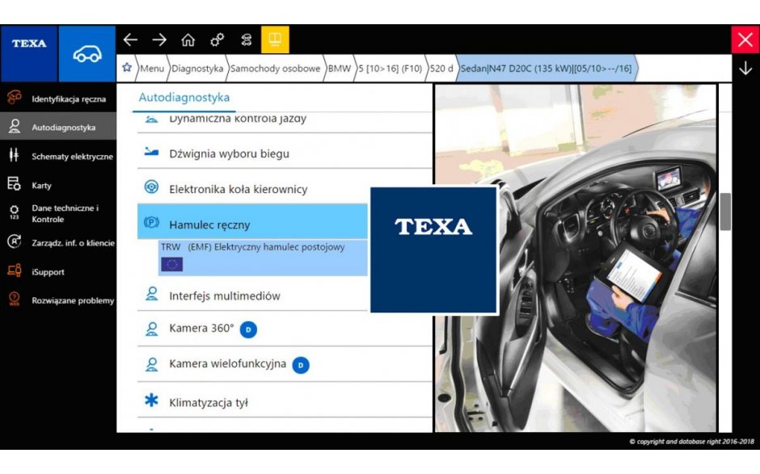Click the Klimatyzacja tył snowflake icon
This screenshot has width=760, height=474.
pyautogui.click(x=151, y=400)
